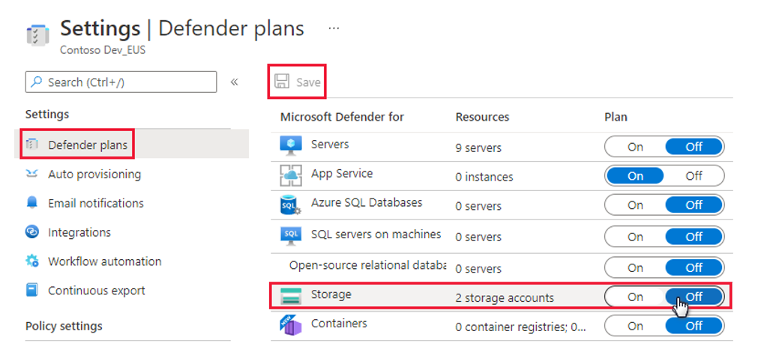The image size is (758, 364).
Task: Click the Auto provisioning icon
Action: tap(31, 174)
